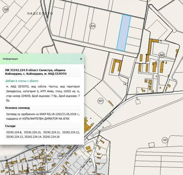Click the circled 187 block label
183x175 pixels.
click(165, 140)
